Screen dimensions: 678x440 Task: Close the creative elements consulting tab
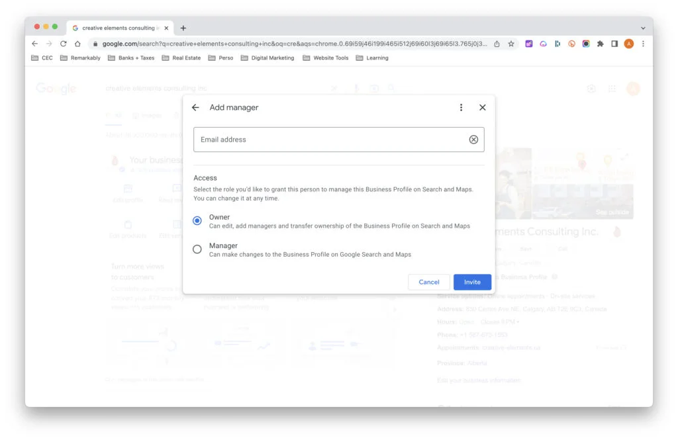click(x=166, y=28)
